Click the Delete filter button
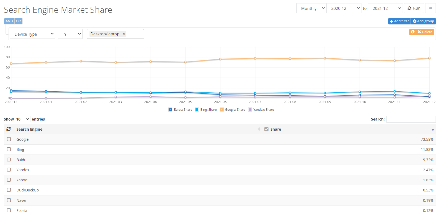 click(x=425, y=32)
